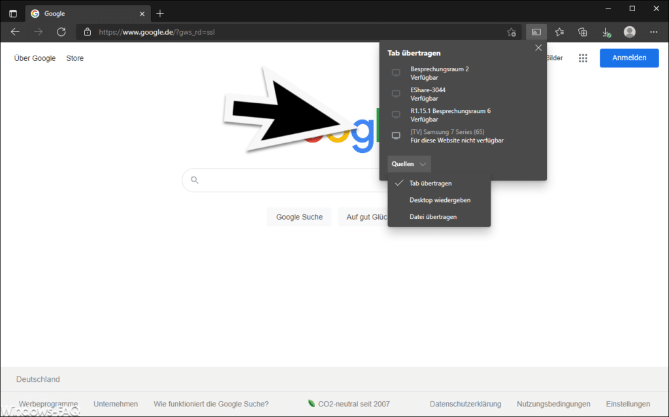The width and height of the screenshot is (669, 417).
Task: Click the Google Suche button
Action: click(x=299, y=217)
